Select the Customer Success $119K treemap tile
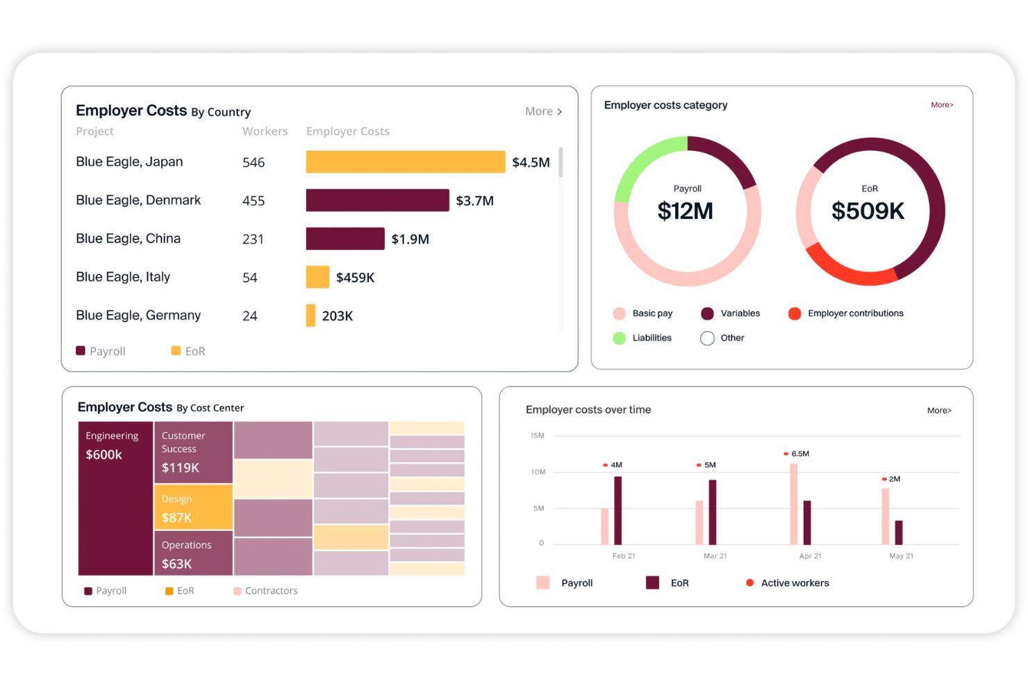This screenshot has height=686, width=1028. click(193, 452)
